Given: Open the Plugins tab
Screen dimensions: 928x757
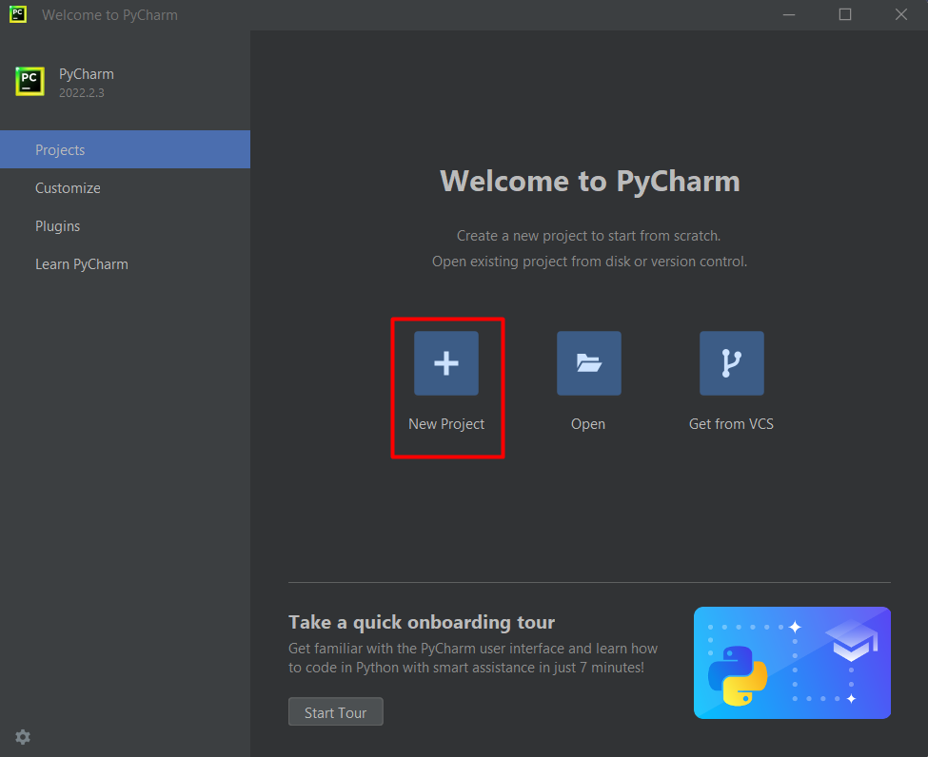Looking at the screenshot, I should pyautogui.click(x=125, y=226).
